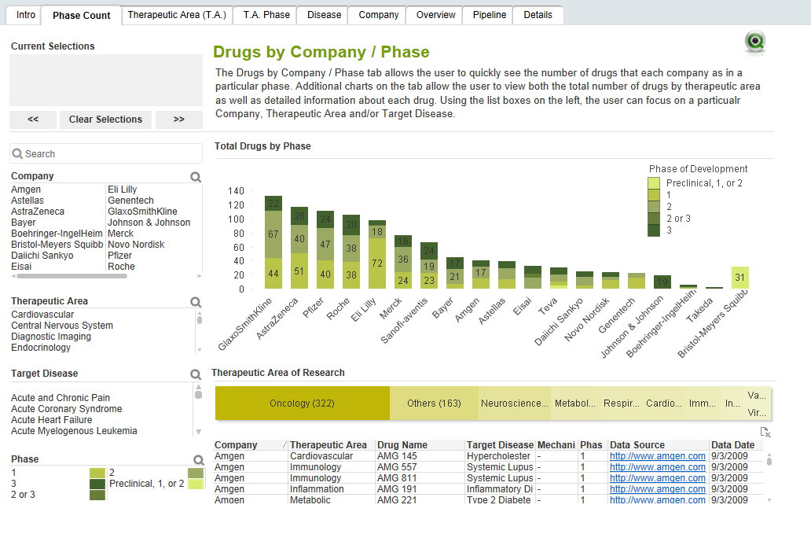Sort table by Drug Name column header
The height and width of the screenshot is (560, 811).
[420, 445]
